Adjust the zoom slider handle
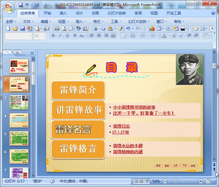Viewport: 219px width, 187px height. point(176,181)
